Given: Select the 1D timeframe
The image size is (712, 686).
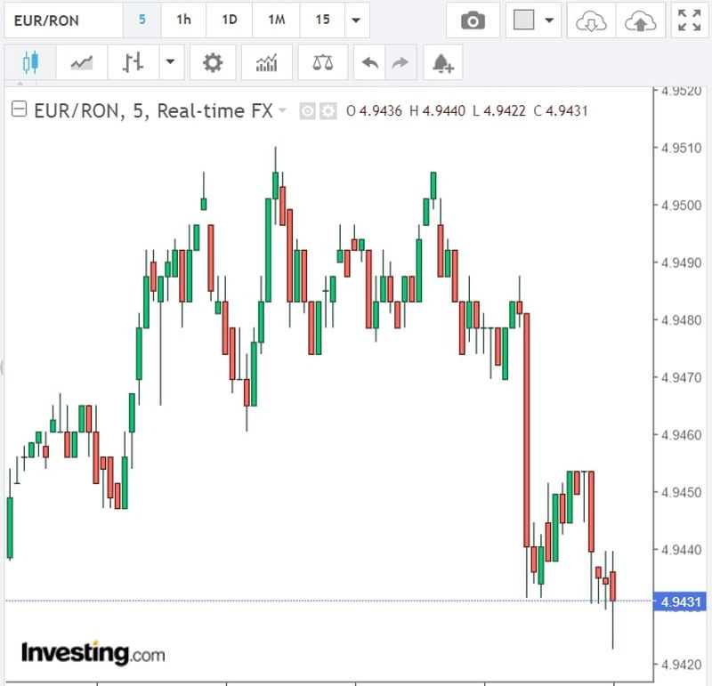Looking at the screenshot, I should click(230, 20).
